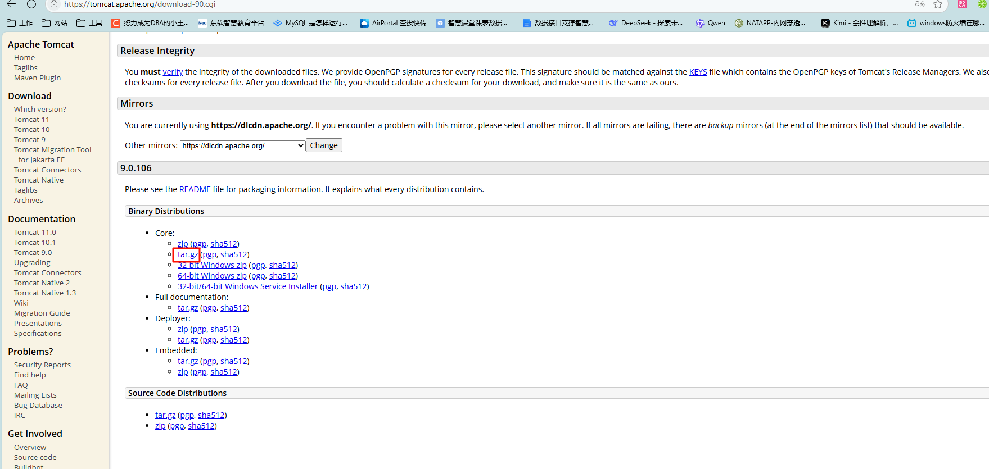Download the 32-bit Windows zip
The image size is (989, 469).
[212, 265]
